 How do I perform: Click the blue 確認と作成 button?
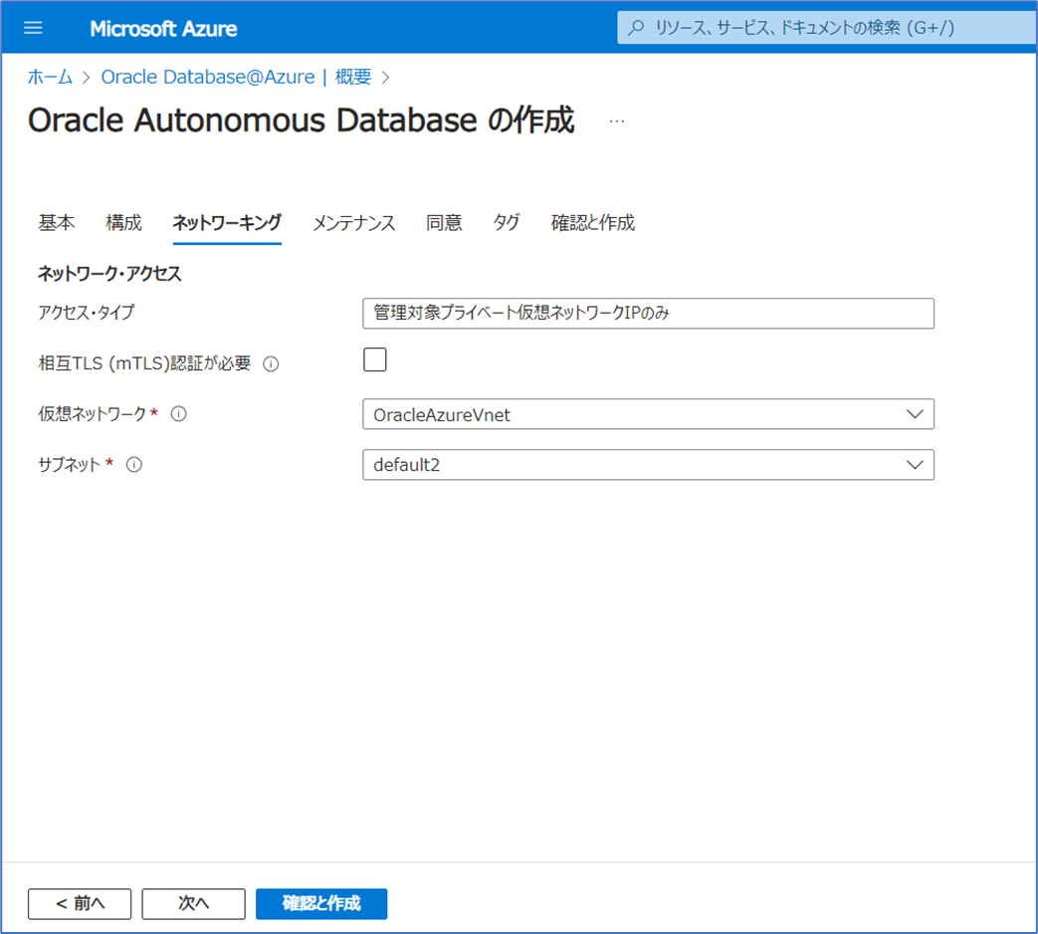(321, 903)
